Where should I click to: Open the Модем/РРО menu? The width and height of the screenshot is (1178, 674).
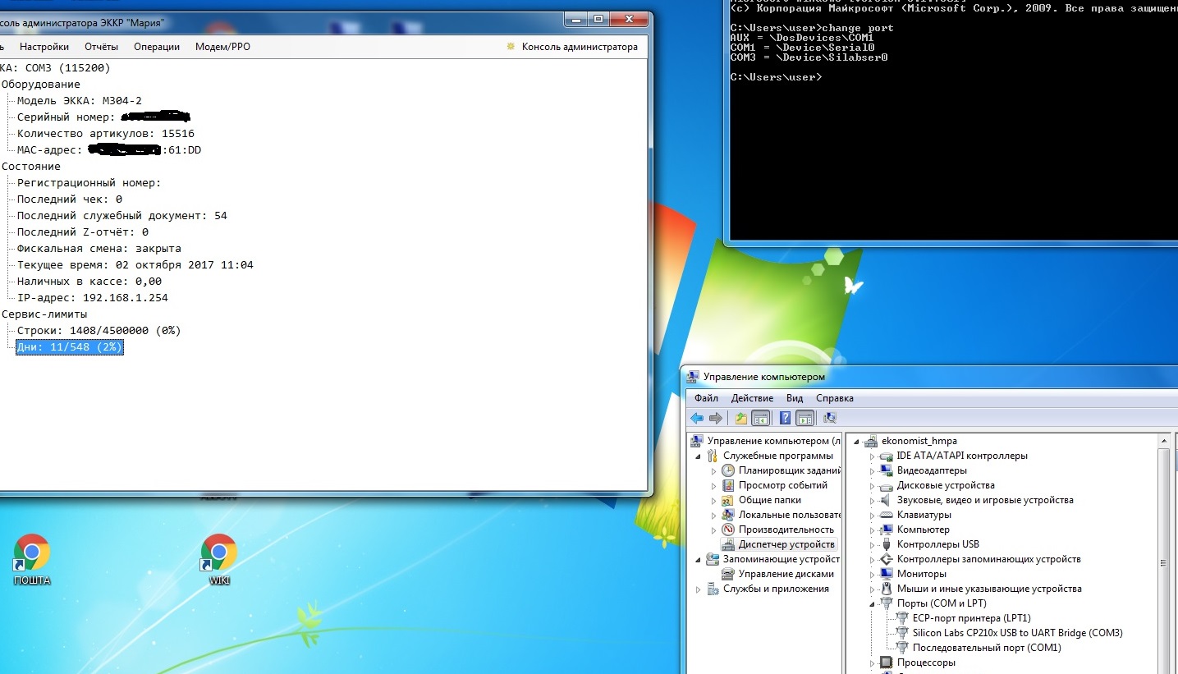[x=222, y=47]
